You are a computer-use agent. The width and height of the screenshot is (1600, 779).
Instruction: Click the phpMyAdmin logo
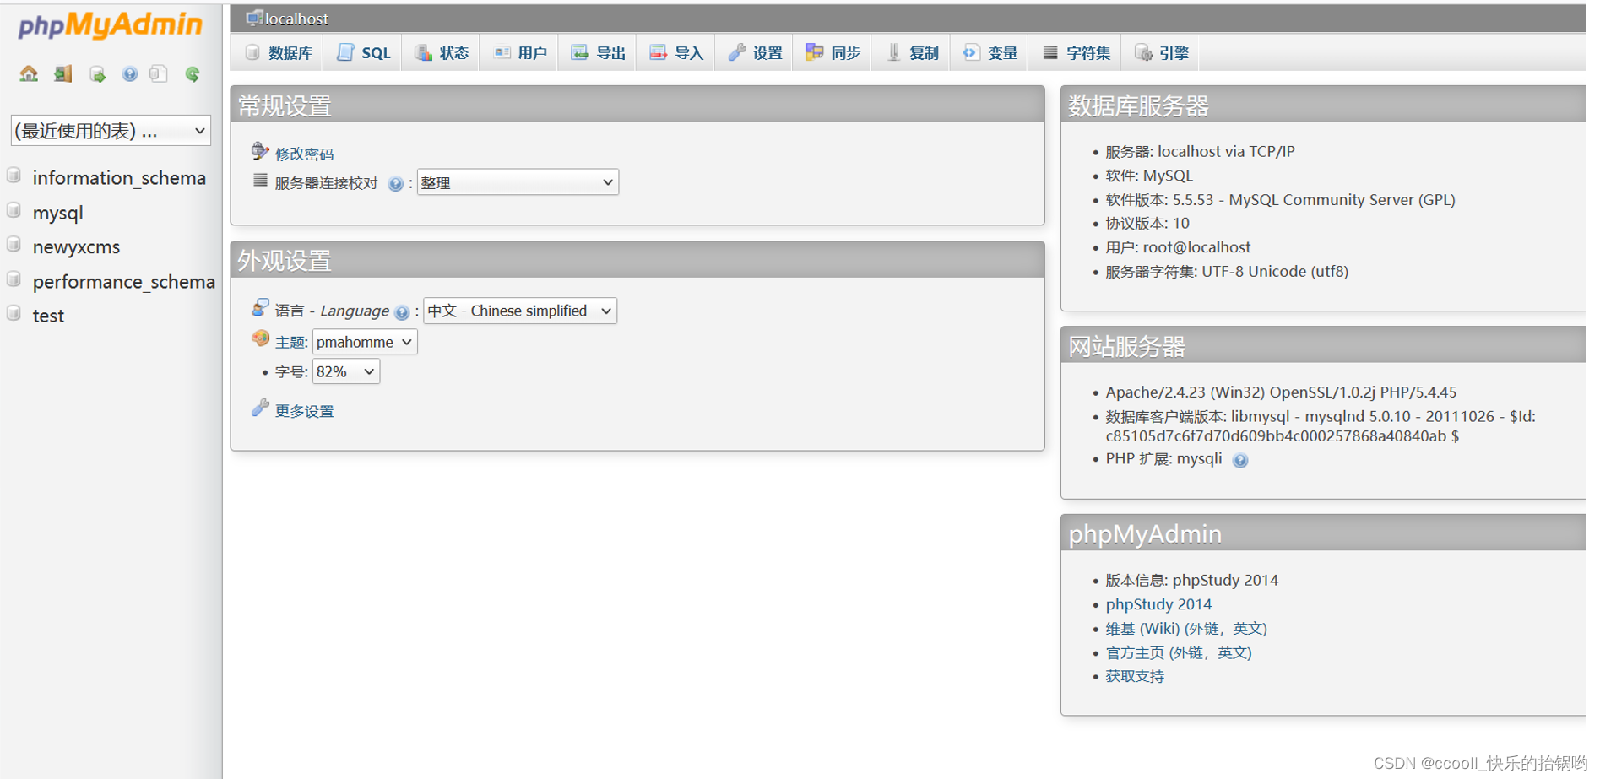tap(111, 25)
